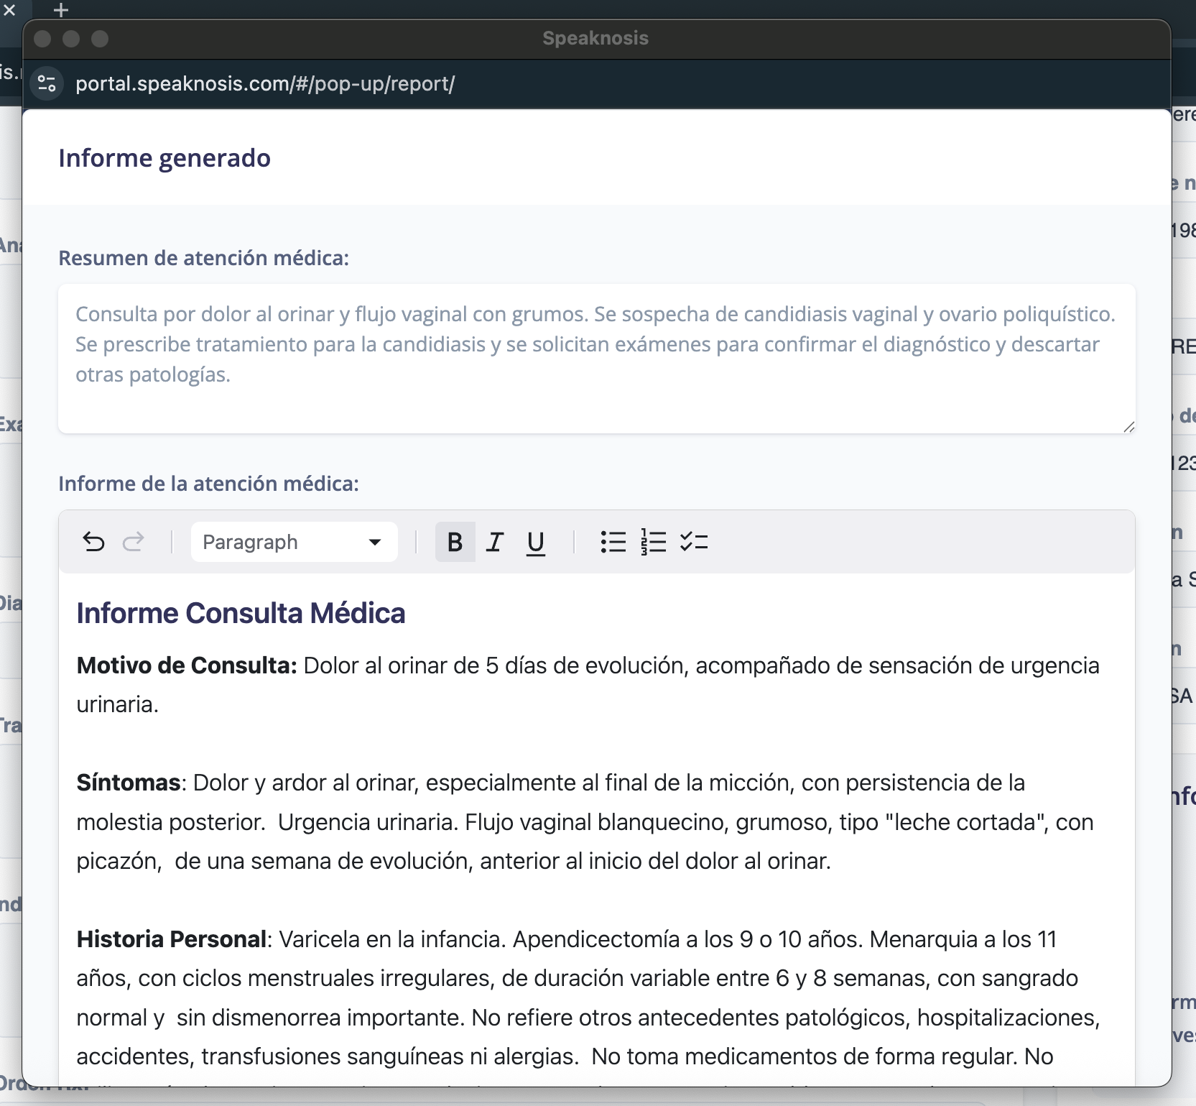Open a new tab in background browser
The image size is (1196, 1106).
(61, 9)
